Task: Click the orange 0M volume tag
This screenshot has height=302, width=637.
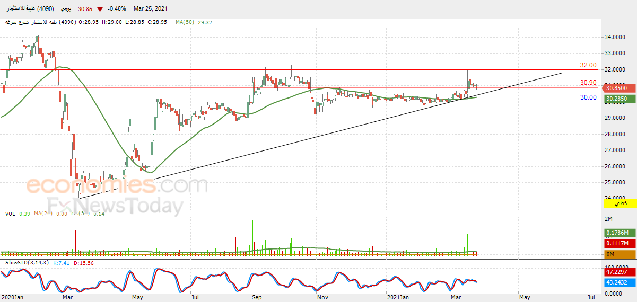Action: [x=618, y=254]
